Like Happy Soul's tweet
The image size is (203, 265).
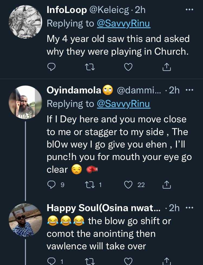coord(129,261)
